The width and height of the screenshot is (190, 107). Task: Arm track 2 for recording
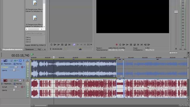(22, 87)
